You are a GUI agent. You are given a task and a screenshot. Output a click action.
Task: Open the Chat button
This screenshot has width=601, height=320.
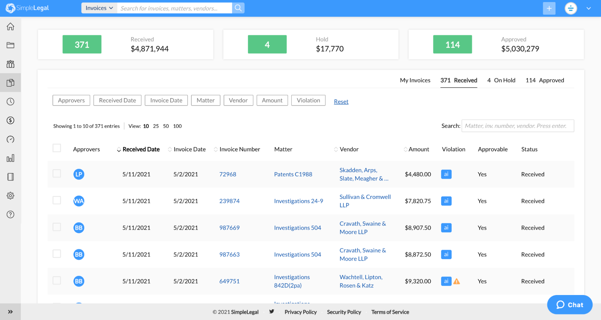pyautogui.click(x=569, y=305)
